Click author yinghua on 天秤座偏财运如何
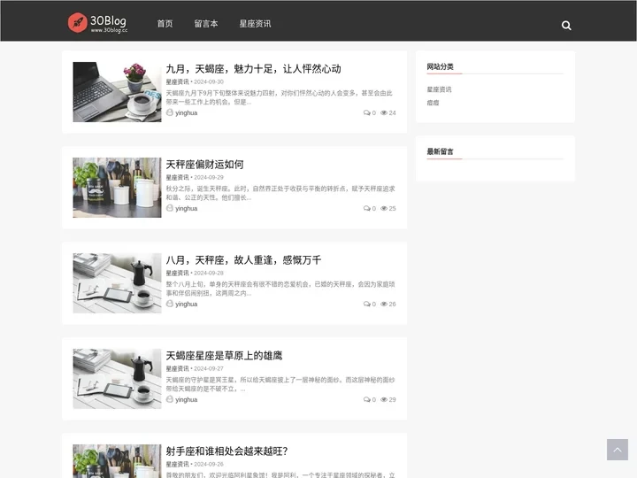This screenshot has width=637, height=478. (187, 209)
